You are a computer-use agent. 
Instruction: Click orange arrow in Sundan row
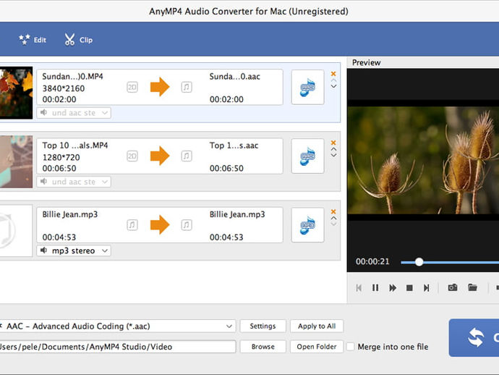point(160,87)
